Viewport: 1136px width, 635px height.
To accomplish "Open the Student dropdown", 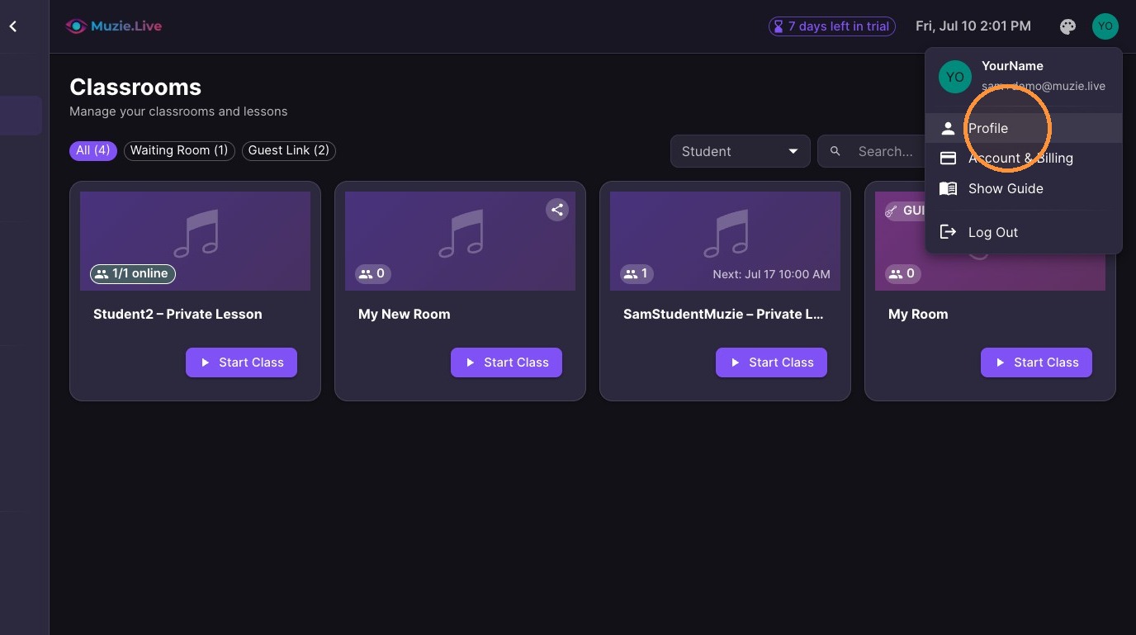I will tap(740, 151).
